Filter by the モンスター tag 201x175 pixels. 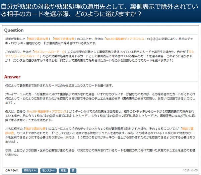(x=49, y=171)
